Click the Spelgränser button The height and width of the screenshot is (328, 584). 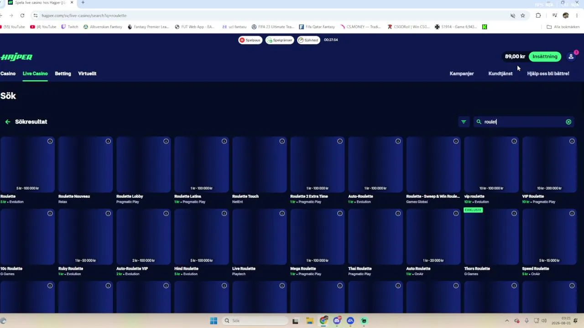click(280, 40)
